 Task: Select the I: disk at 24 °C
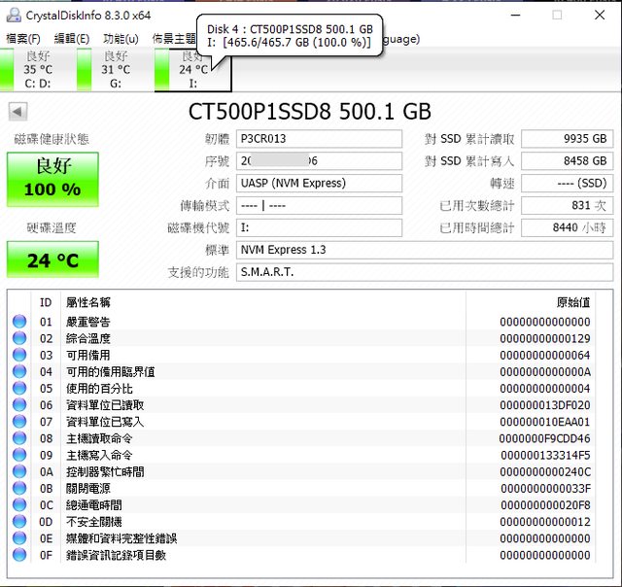pyautogui.click(x=193, y=69)
